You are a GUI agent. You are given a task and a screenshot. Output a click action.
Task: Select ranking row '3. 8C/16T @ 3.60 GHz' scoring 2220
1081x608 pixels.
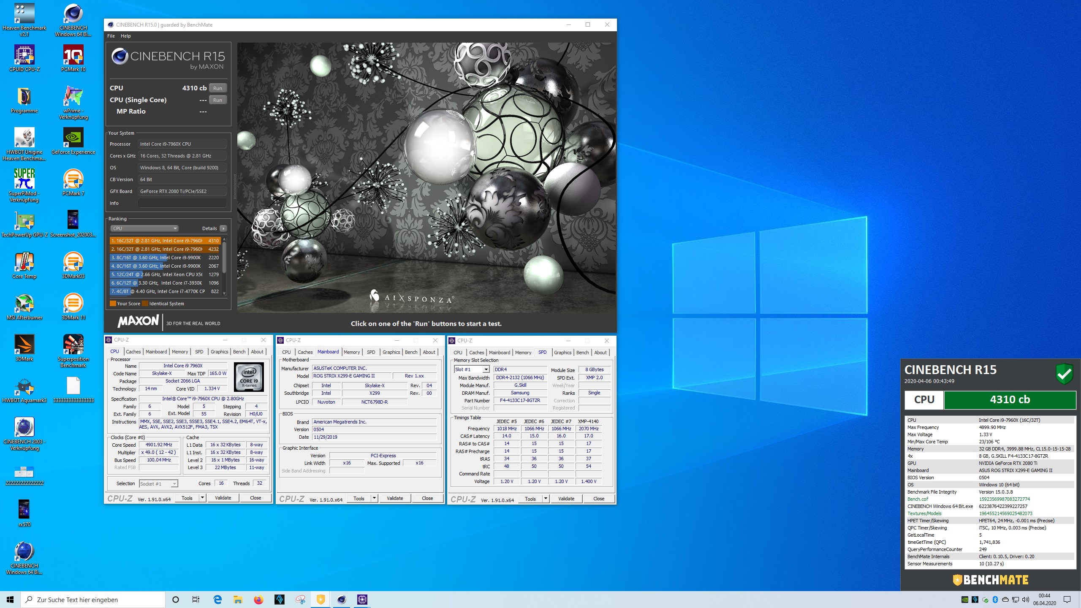tap(165, 258)
